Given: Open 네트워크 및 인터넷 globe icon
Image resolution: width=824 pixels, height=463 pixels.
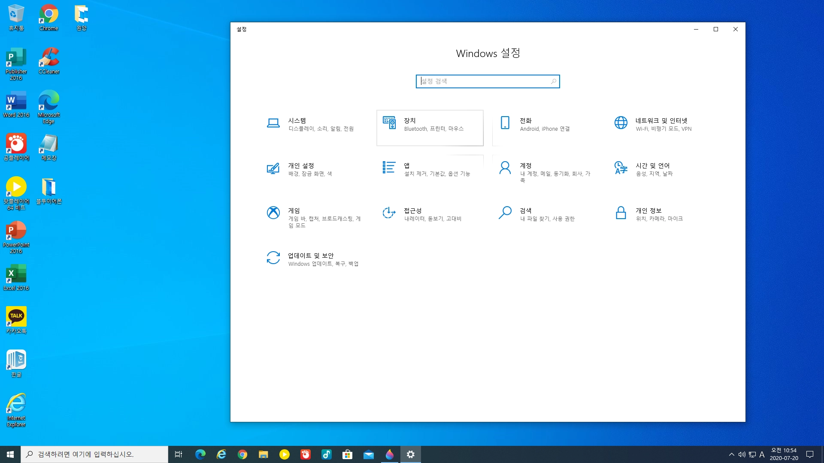Looking at the screenshot, I should (621, 123).
